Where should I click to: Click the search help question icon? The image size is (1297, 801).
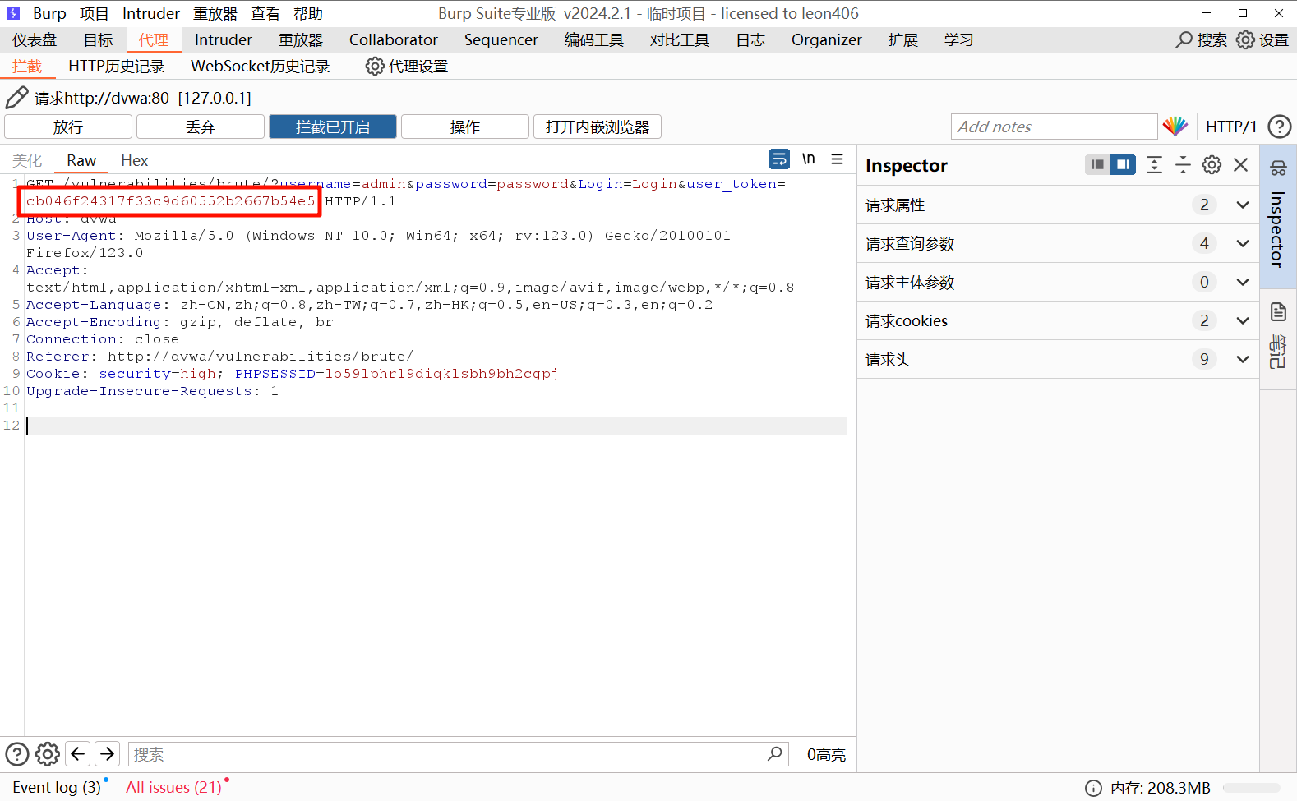click(17, 754)
